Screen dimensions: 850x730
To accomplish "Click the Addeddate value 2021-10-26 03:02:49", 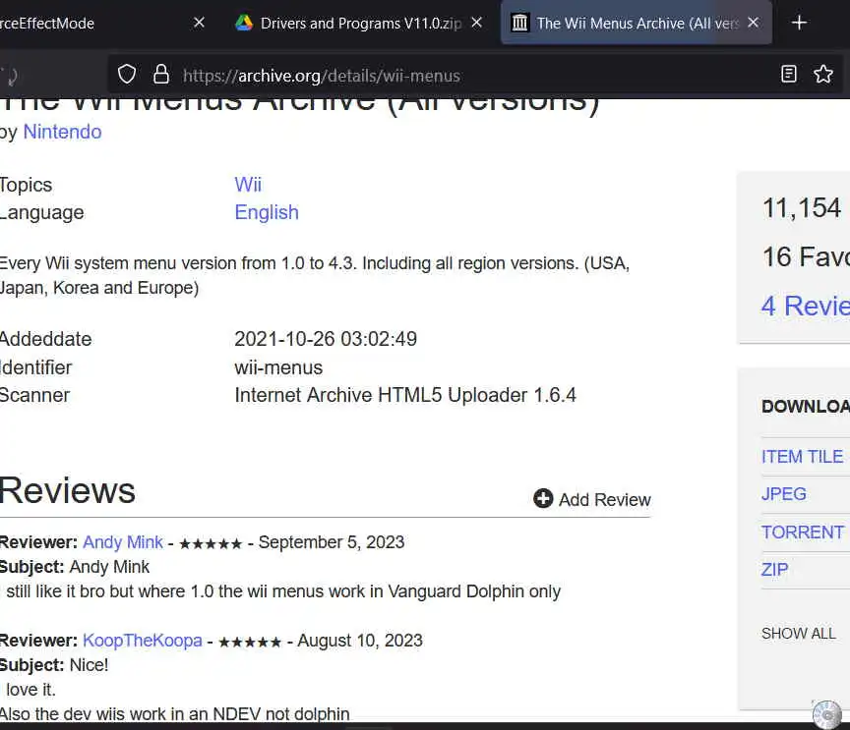I will [x=326, y=339].
